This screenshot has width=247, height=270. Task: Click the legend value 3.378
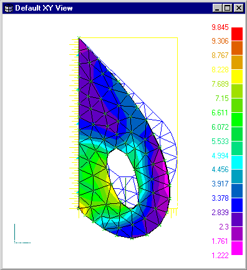(x=220, y=198)
